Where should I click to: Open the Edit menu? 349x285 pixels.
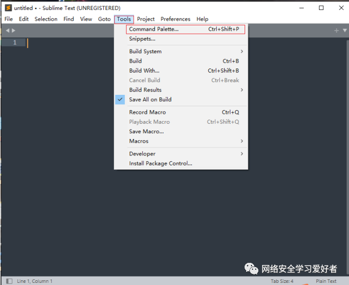(24, 19)
